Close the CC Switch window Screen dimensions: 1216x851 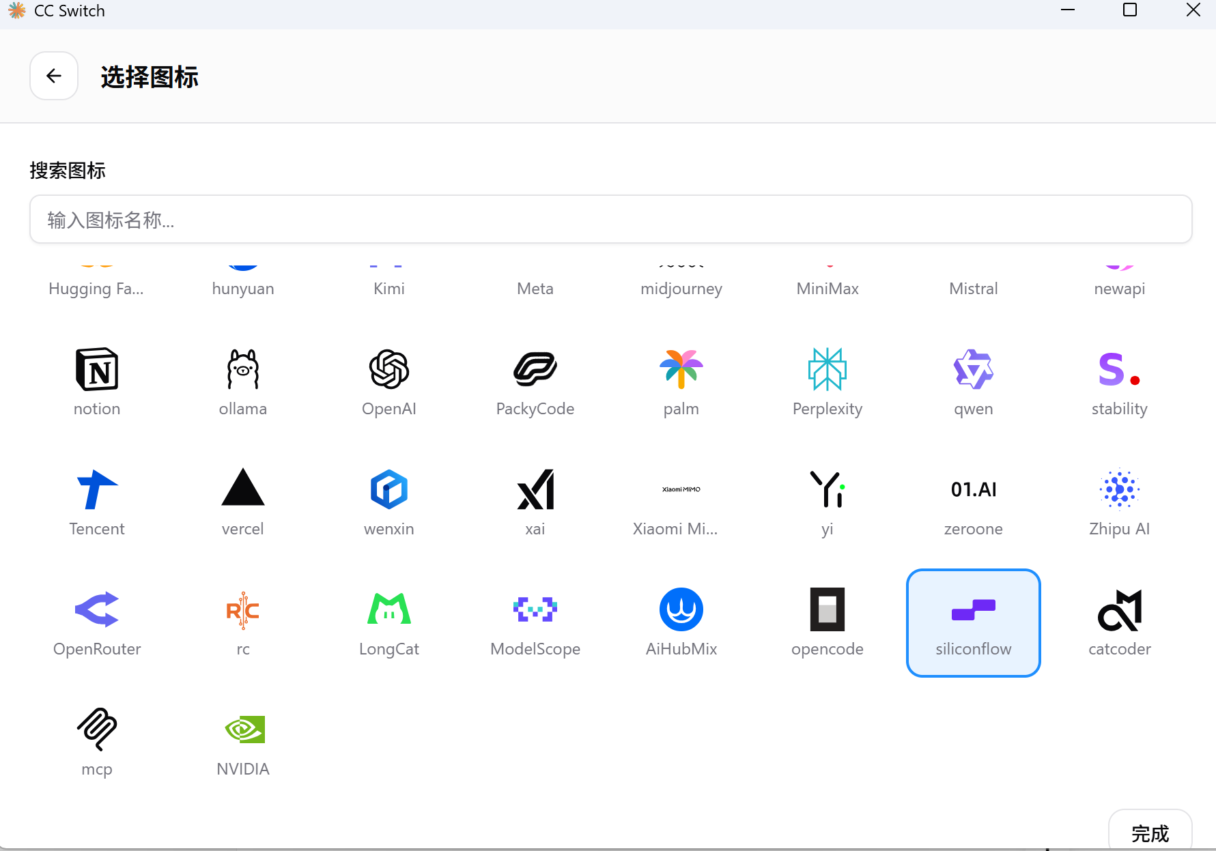[x=1193, y=10]
